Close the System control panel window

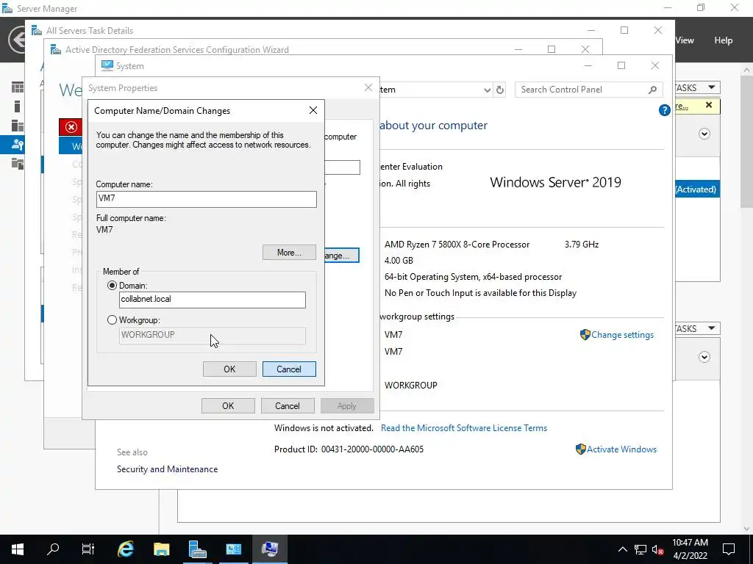coord(655,65)
